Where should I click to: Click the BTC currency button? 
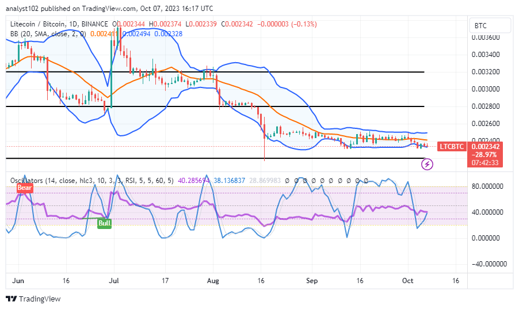tap(490, 25)
